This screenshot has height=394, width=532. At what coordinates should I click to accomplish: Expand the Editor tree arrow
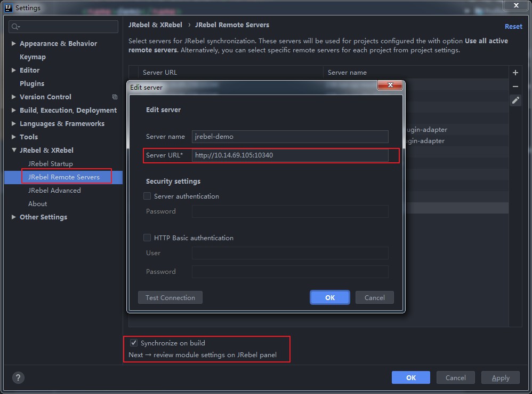(13, 70)
